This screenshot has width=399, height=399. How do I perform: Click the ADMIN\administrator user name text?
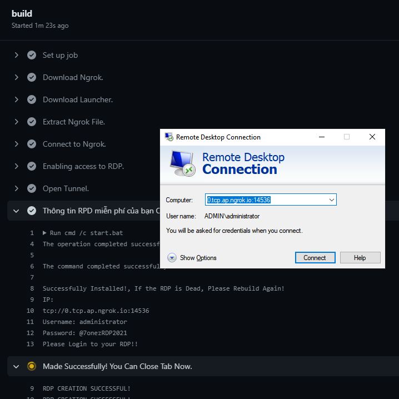click(x=232, y=216)
